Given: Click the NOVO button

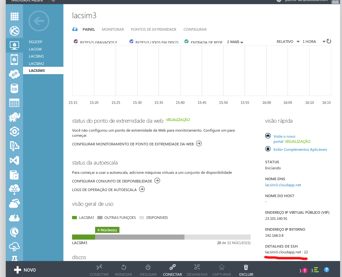Looking at the screenshot, I should [25, 270].
